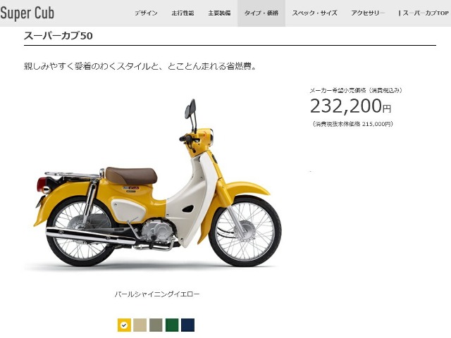Choose the gray-green color swatch
Viewport: 451px width, 338px height.
coord(156,325)
